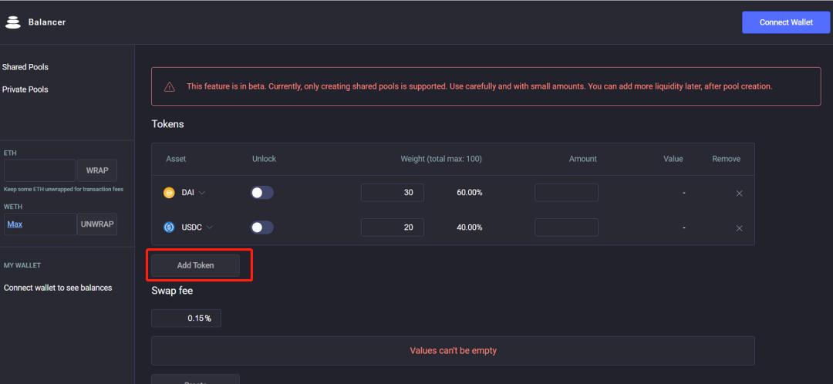Toggle the USDC unlock switch

(x=262, y=227)
